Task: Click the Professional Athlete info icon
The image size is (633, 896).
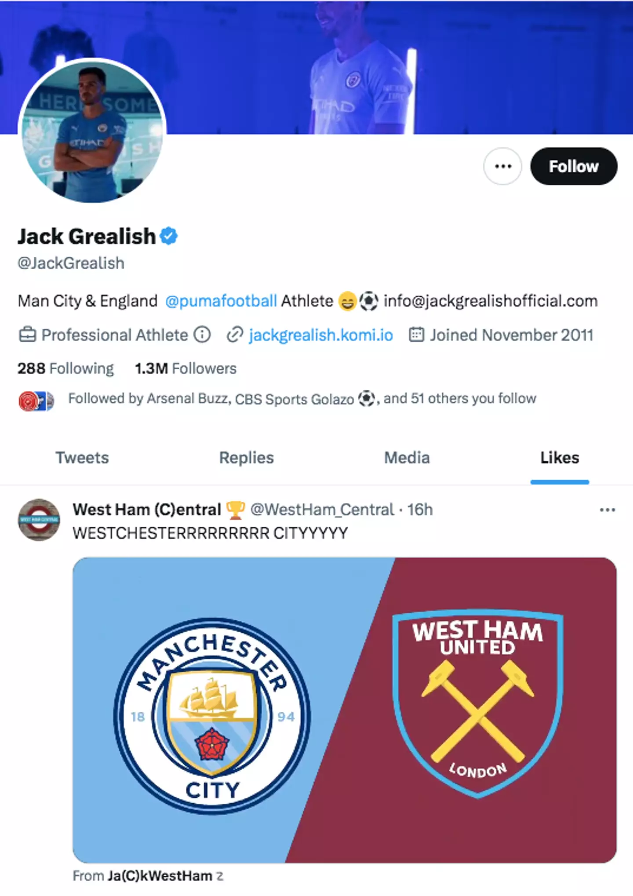Action: pyautogui.click(x=202, y=335)
